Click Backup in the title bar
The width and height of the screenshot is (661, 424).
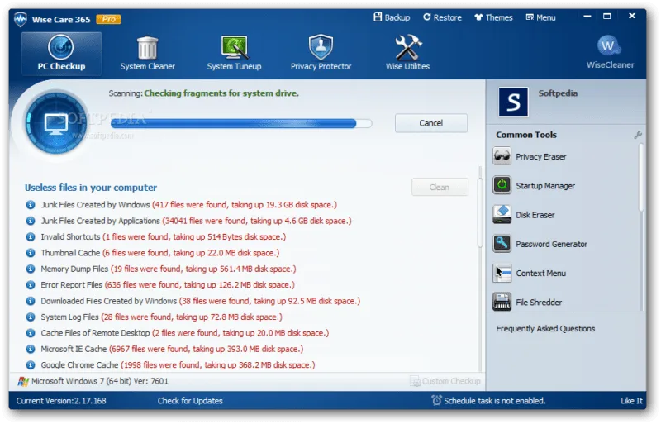pos(392,17)
